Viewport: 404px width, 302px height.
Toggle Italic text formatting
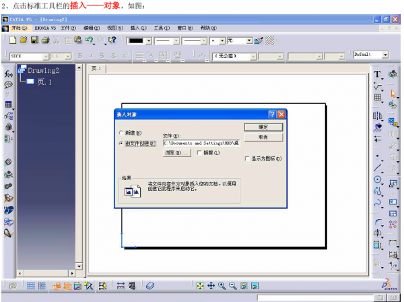(x=91, y=56)
